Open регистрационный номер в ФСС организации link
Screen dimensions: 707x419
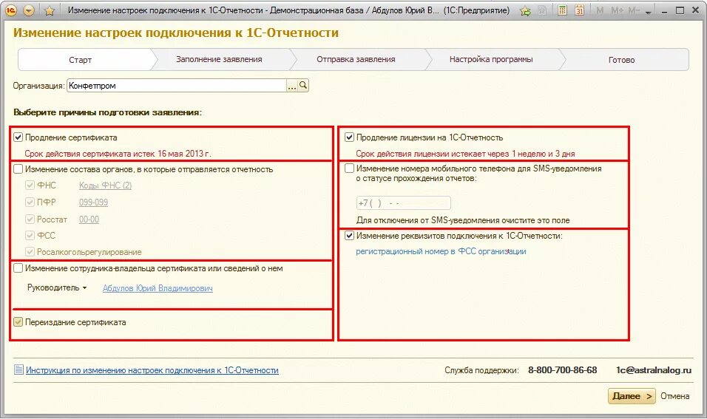[441, 251]
